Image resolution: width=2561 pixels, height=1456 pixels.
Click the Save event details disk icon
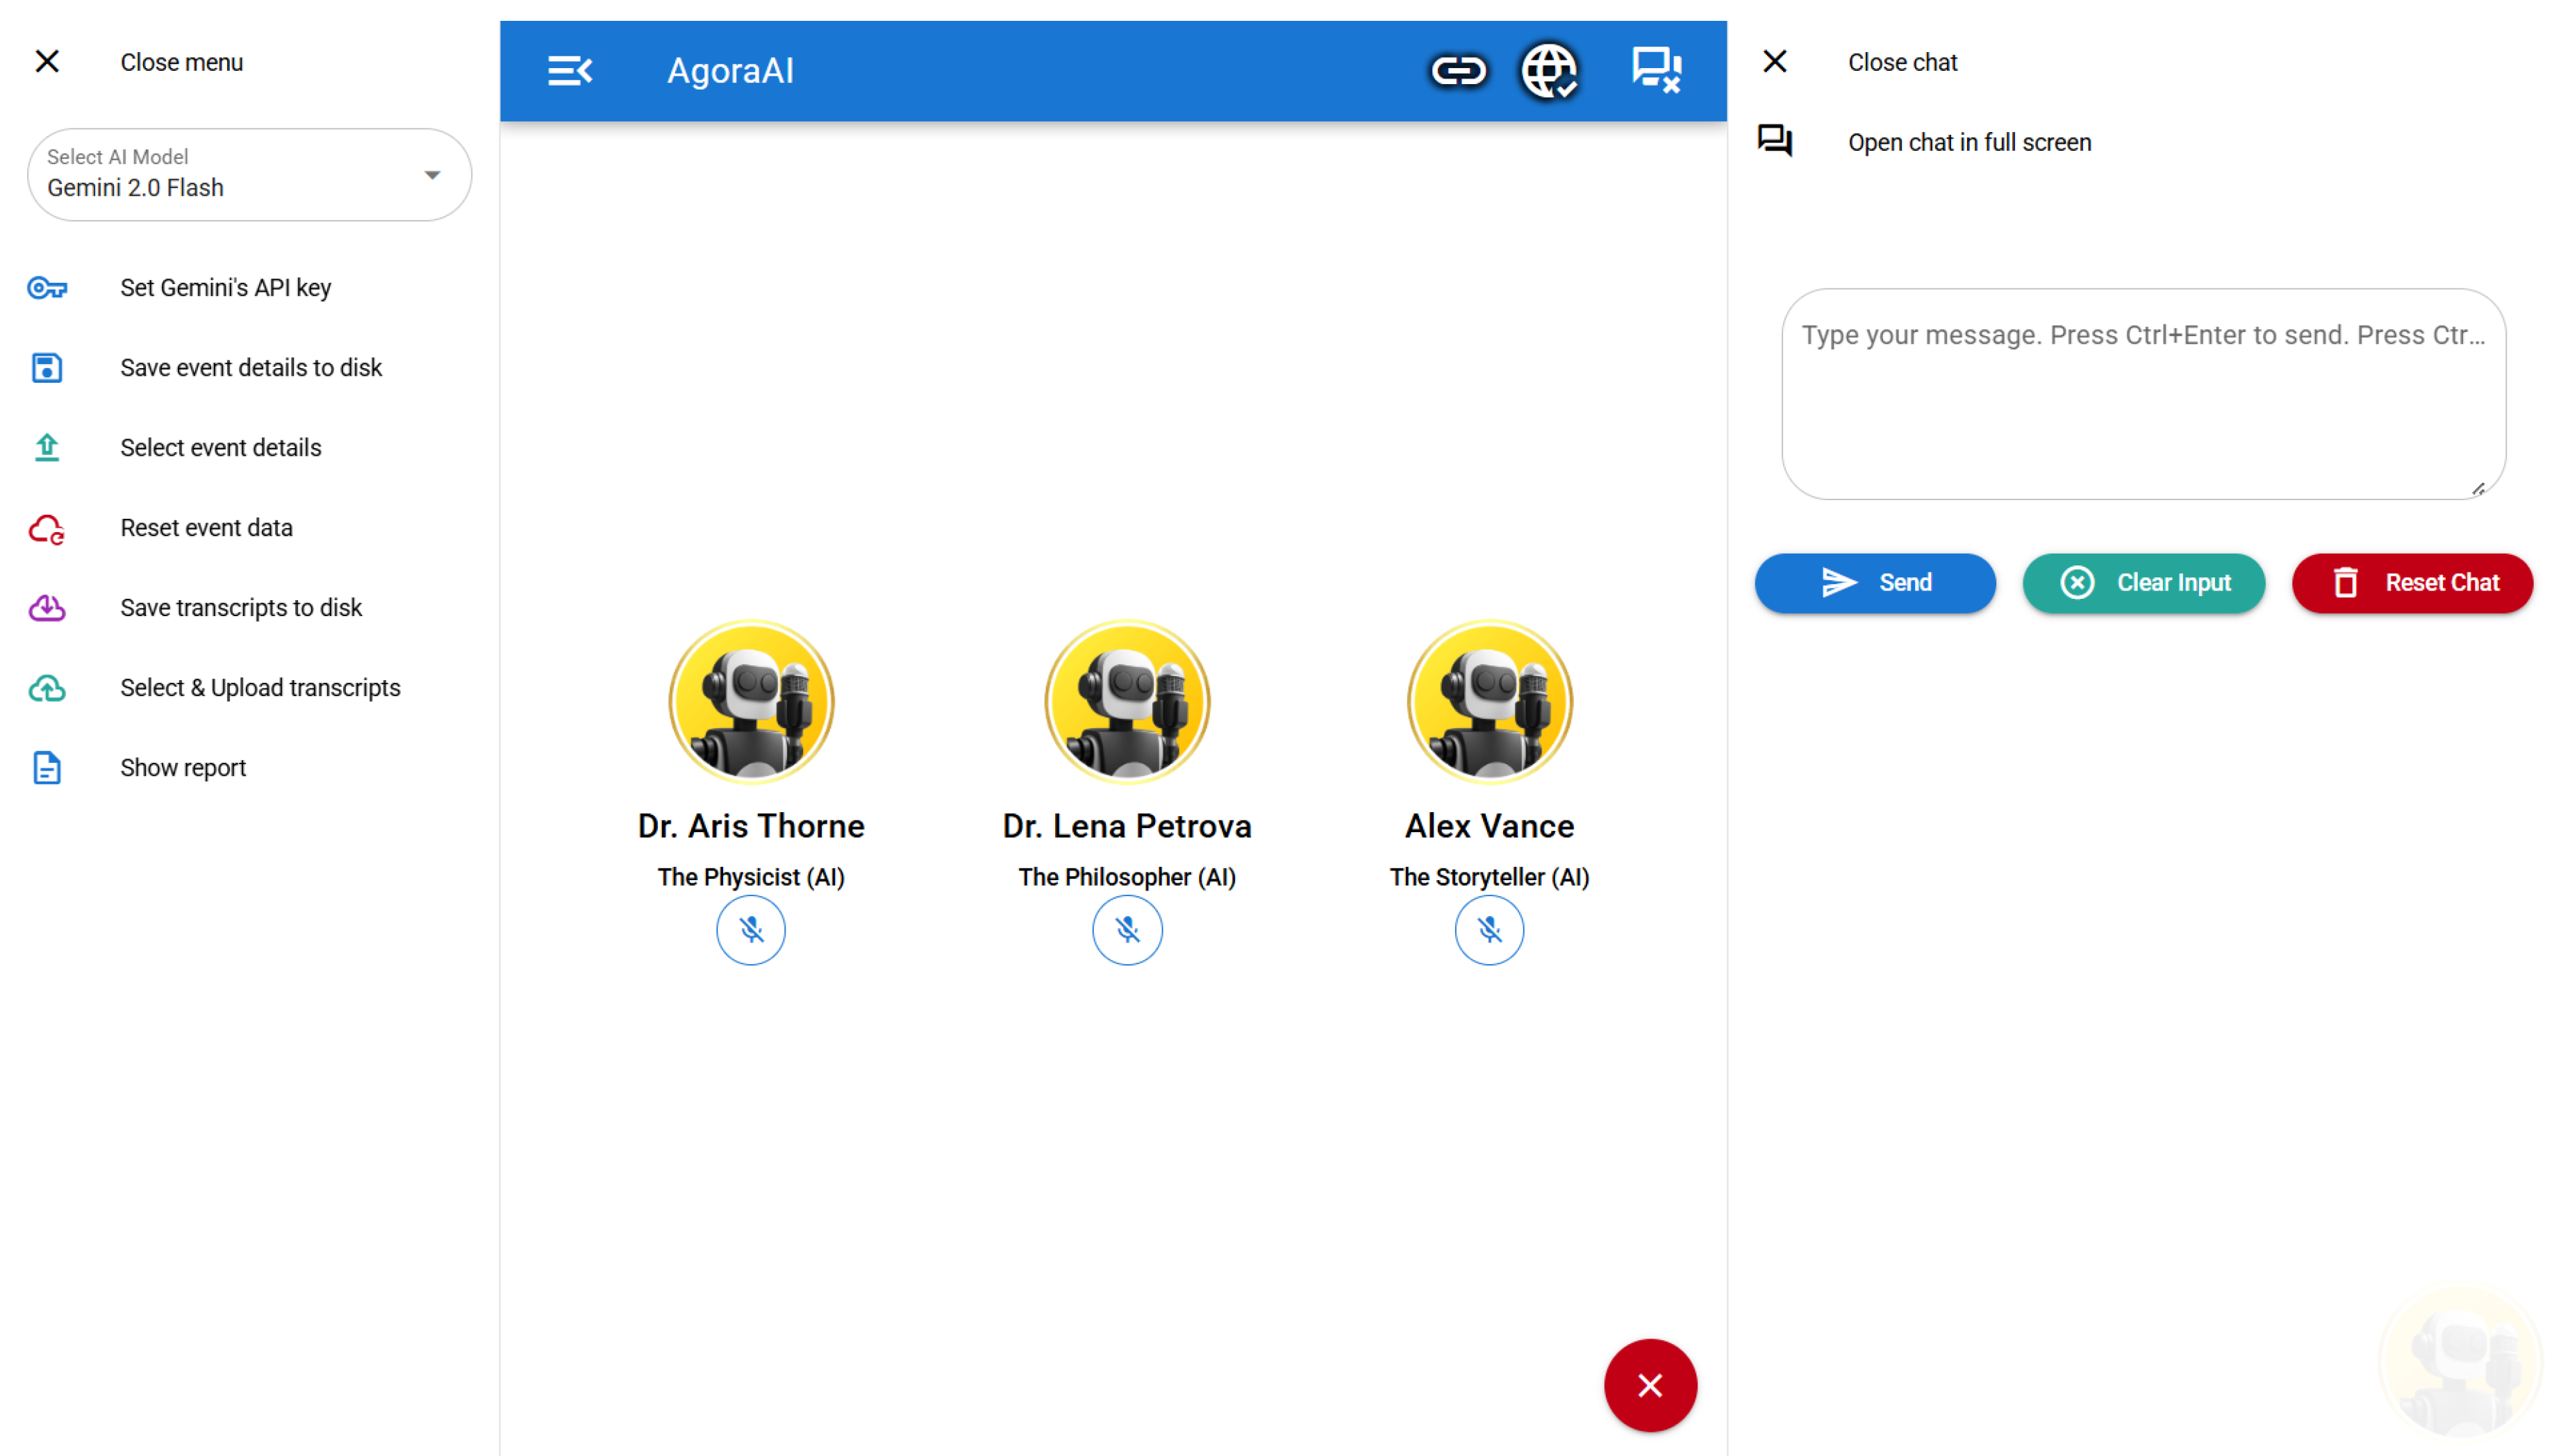(47, 368)
